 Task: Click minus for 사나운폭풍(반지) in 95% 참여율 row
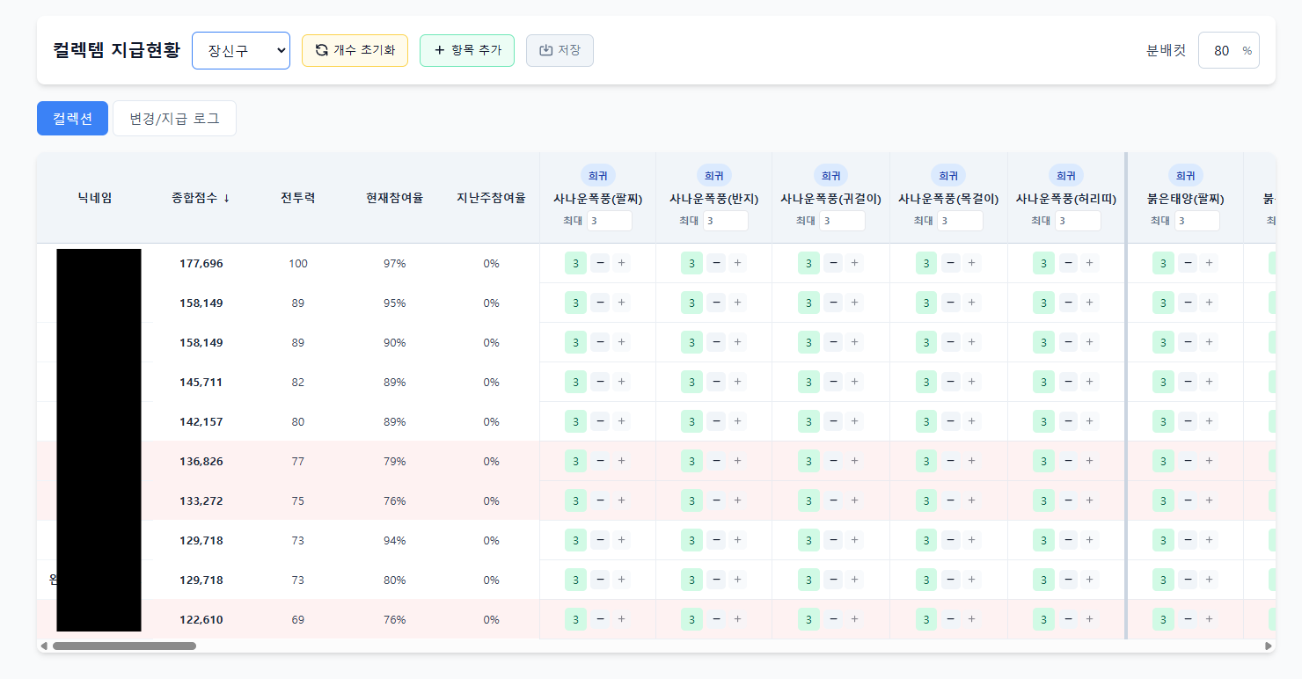point(716,303)
